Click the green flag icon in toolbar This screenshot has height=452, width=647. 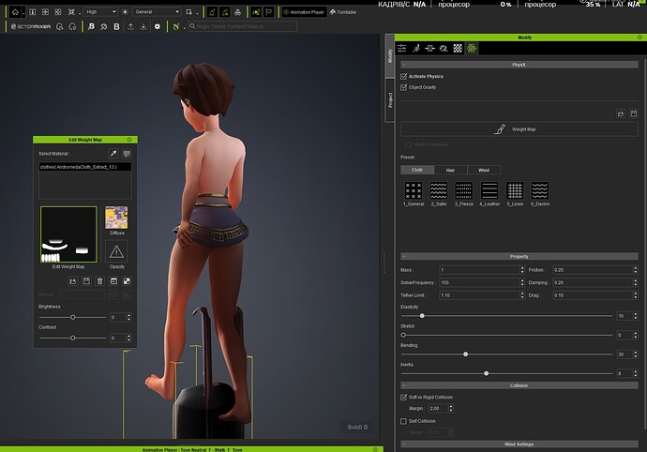pos(269,12)
